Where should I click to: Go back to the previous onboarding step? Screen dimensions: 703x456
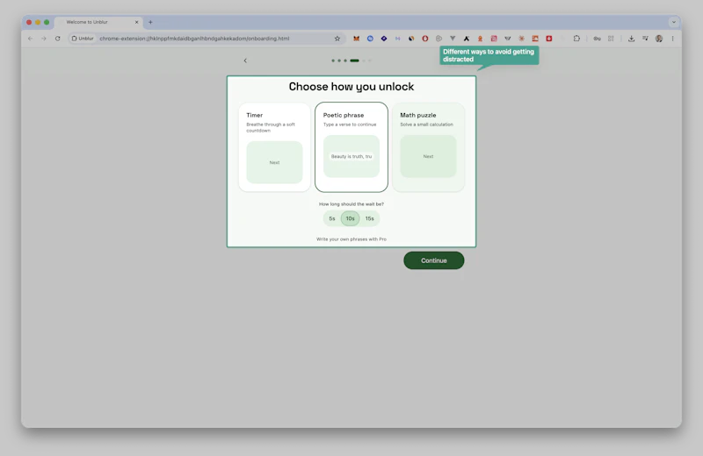point(245,61)
